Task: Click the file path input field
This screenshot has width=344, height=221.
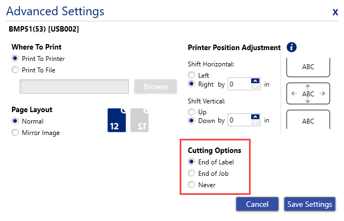Action: 74,87
